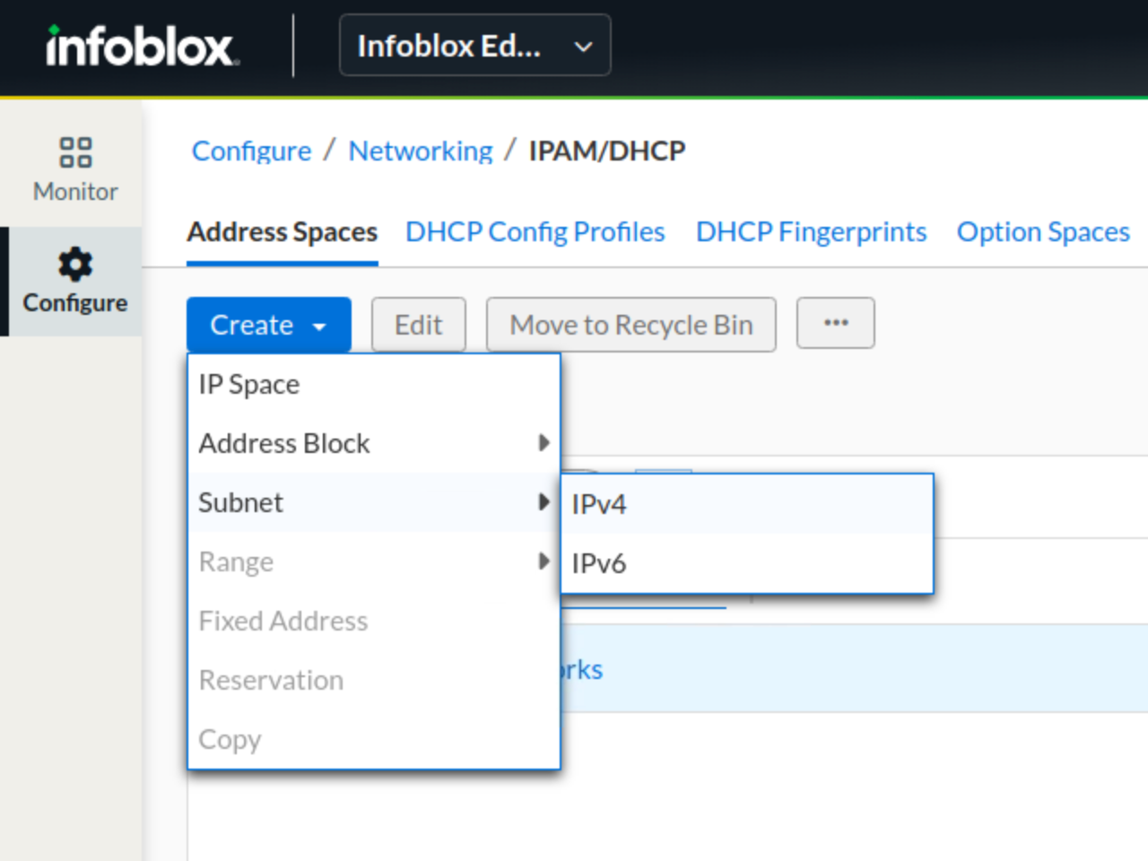Switch to DHCP Fingerprints tab
The width and height of the screenshot is (1148, 861).
pyautogui.click(x=811, y=232)
